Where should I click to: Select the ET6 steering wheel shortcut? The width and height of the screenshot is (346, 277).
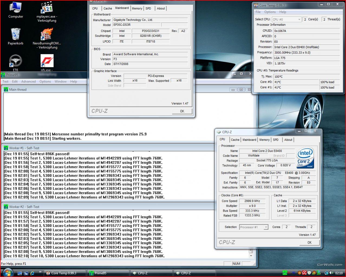15,61
